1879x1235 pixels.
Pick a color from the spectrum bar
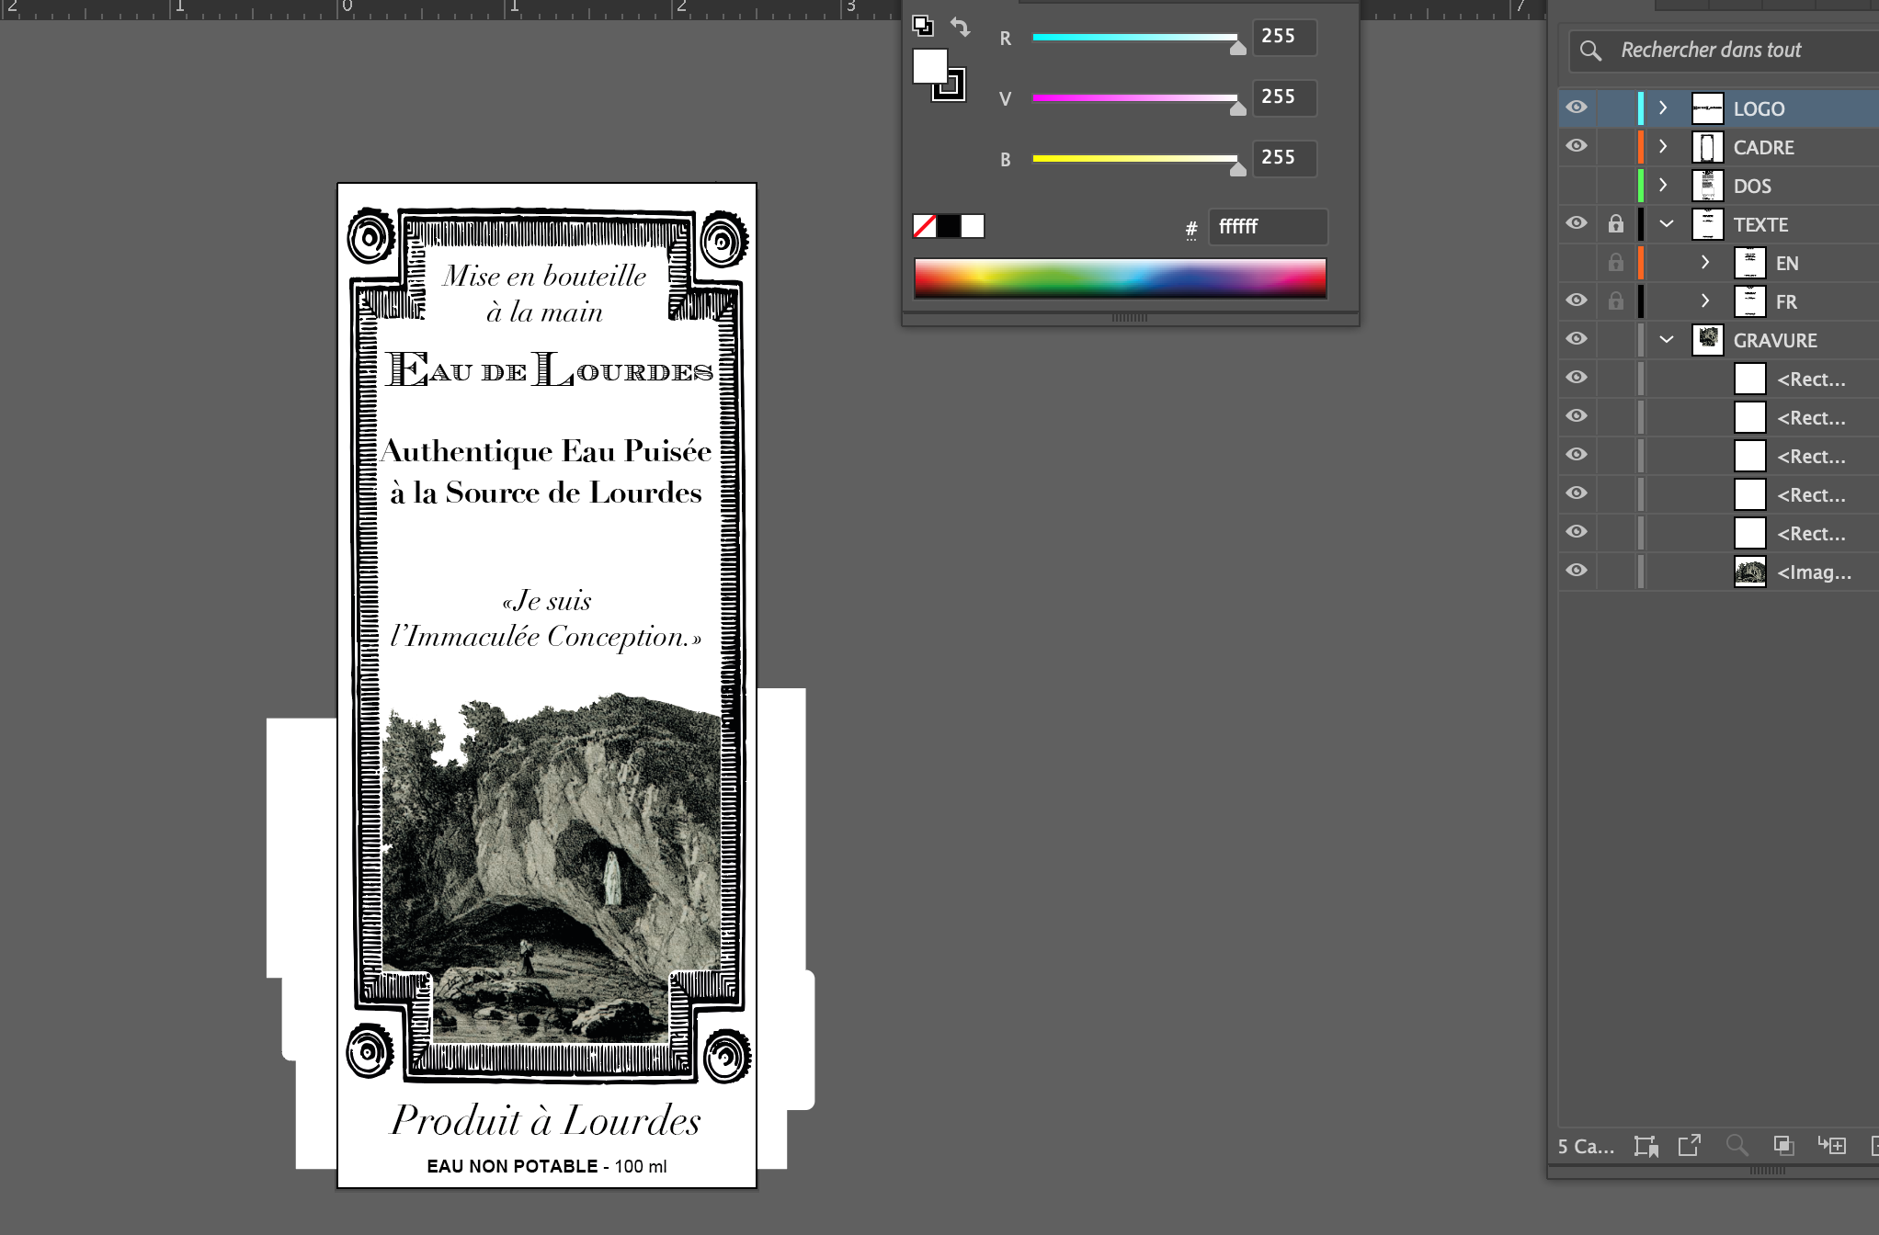(x=1120, y=278)
